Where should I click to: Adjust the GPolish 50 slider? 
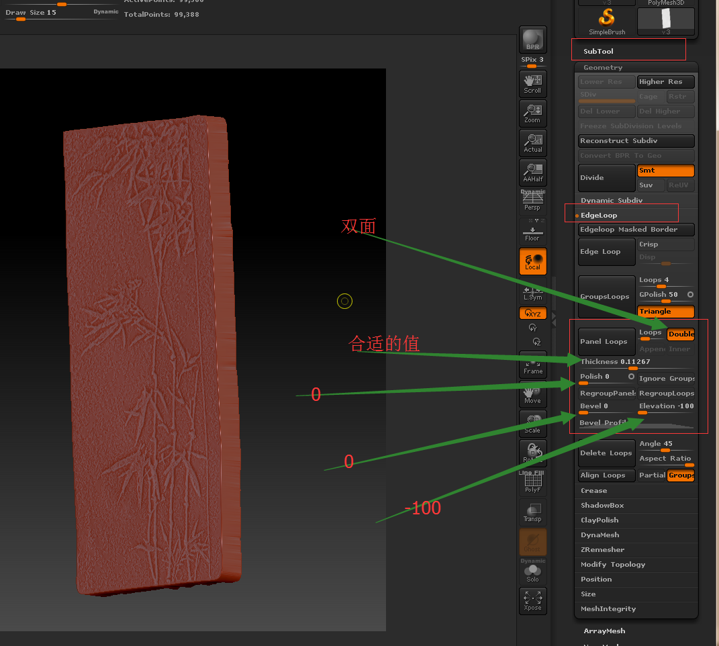click(x=661, y=296)
